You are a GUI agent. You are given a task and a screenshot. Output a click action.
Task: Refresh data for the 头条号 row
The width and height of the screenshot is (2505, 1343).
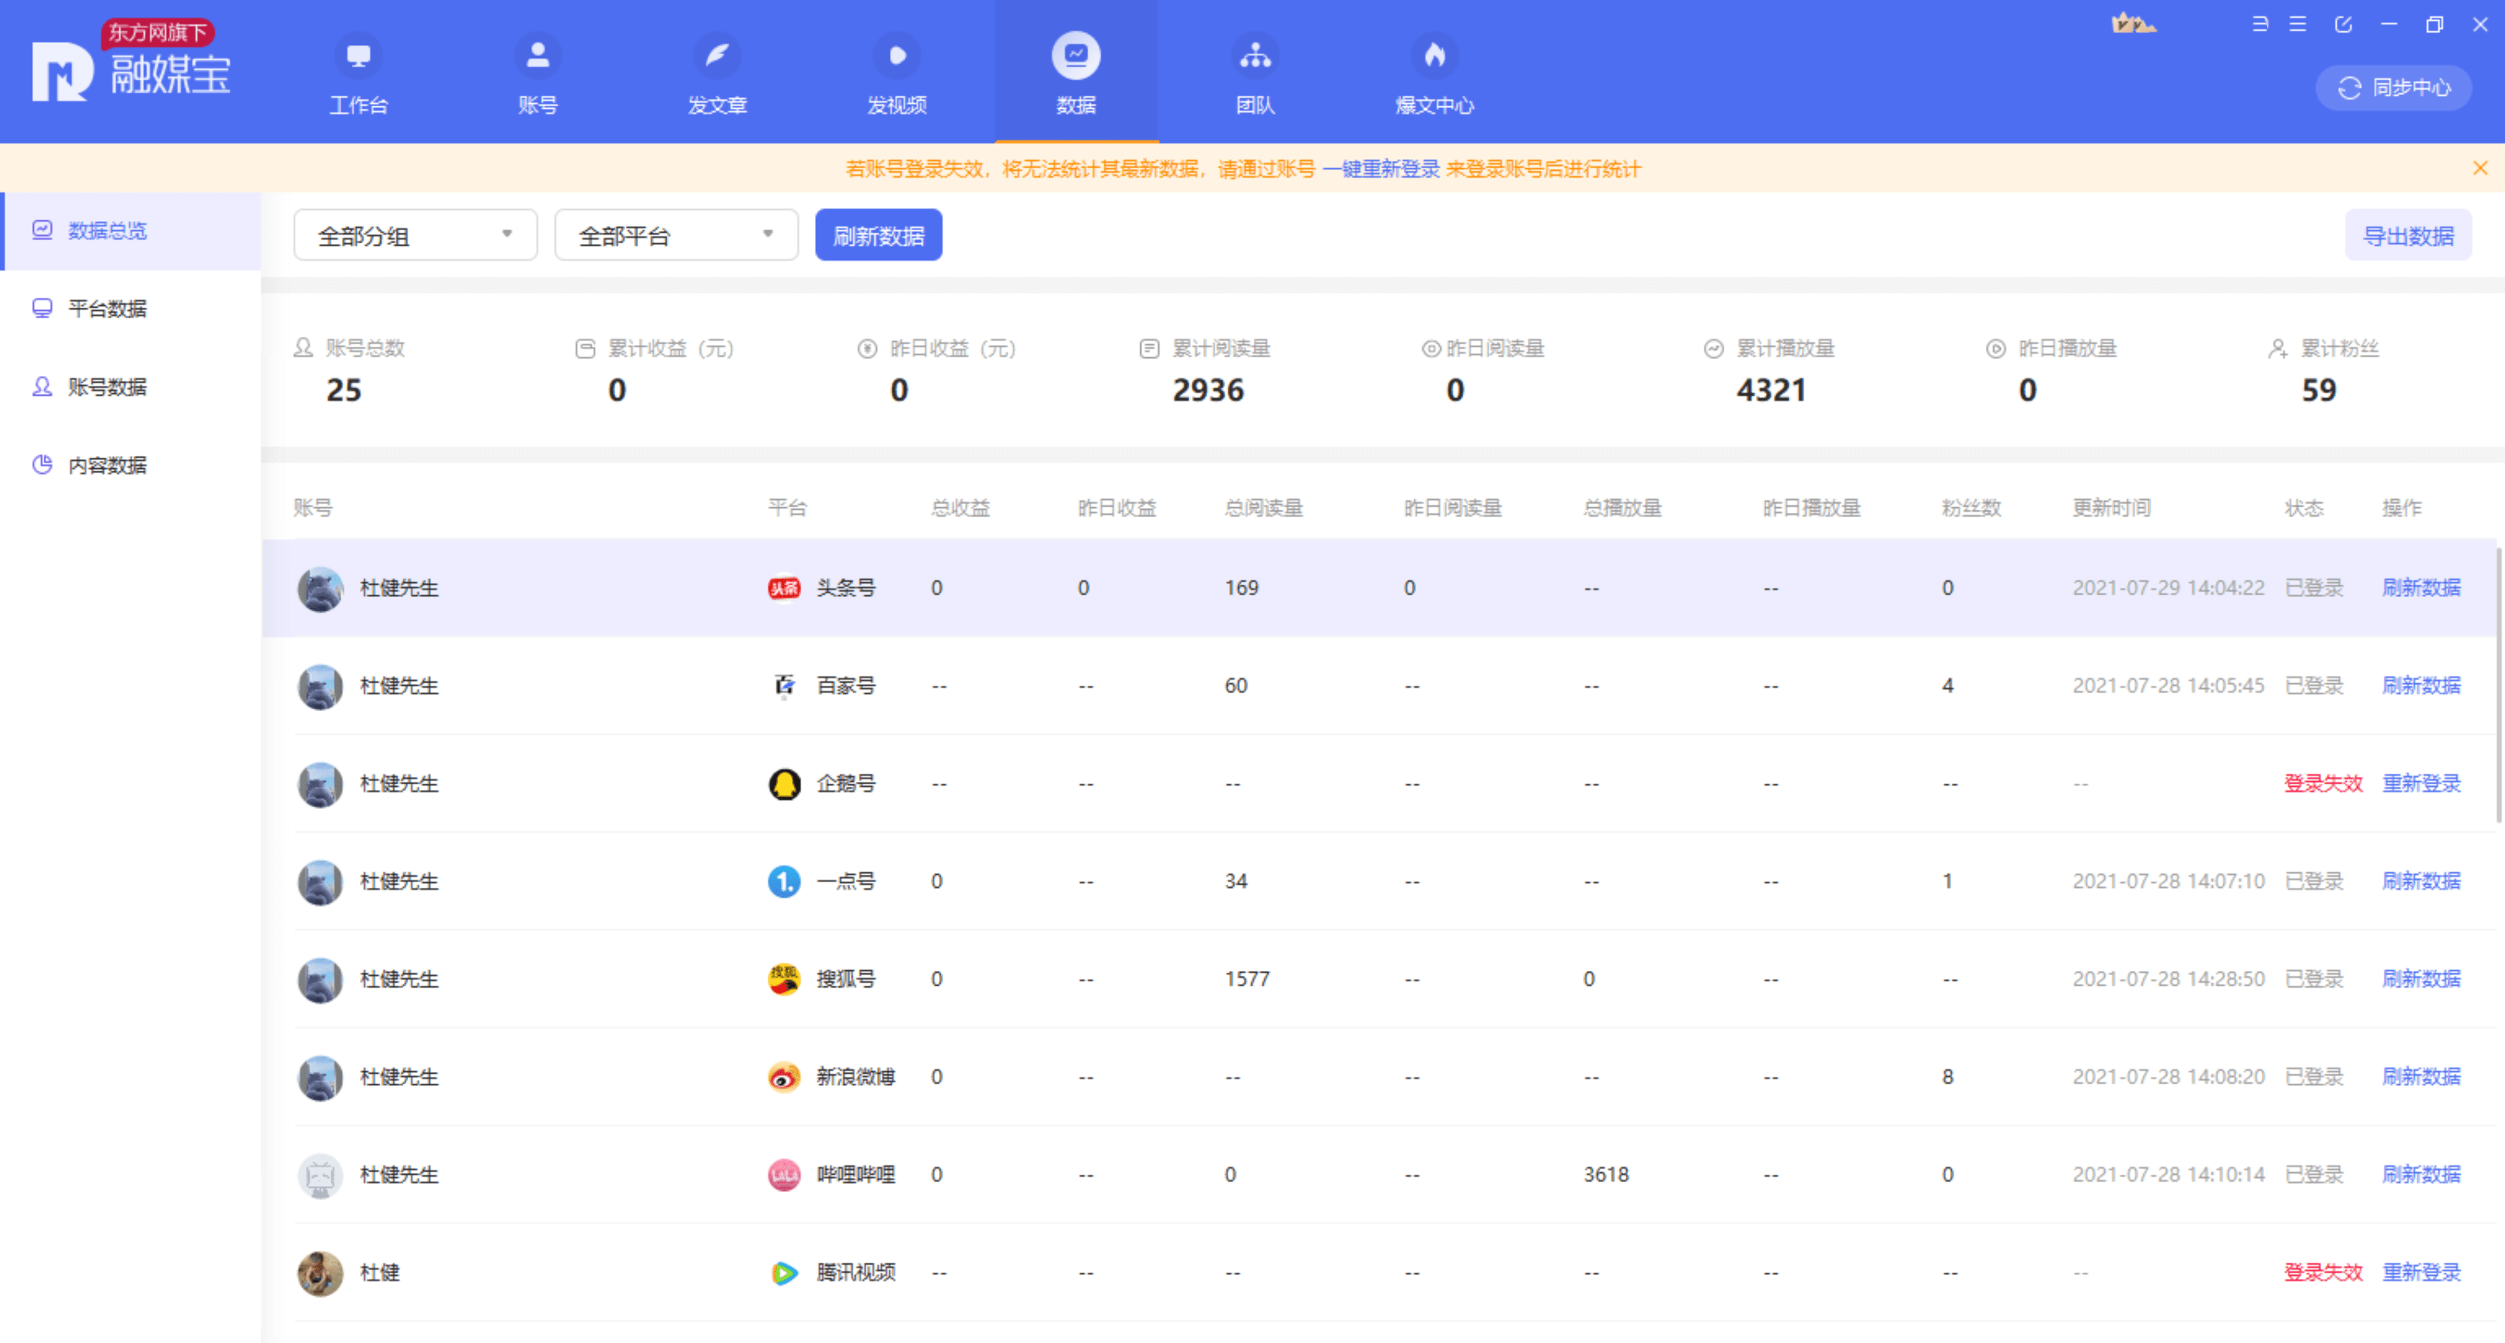coord(2420,588)
